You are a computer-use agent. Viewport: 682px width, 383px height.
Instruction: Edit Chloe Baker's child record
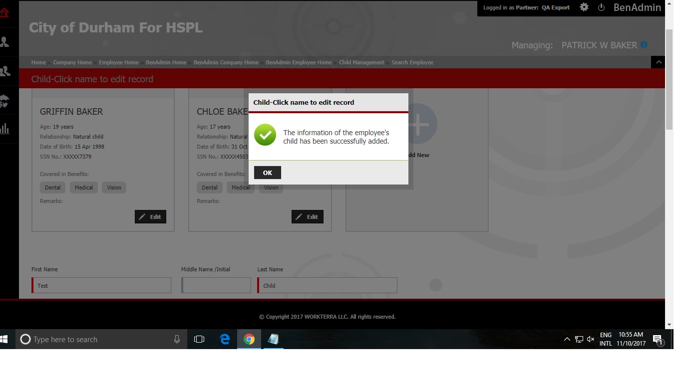(x=307, y=216)
